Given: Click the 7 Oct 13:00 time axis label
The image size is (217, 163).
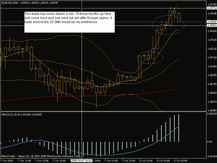Looking at the screenshot, I should (42, 161).
